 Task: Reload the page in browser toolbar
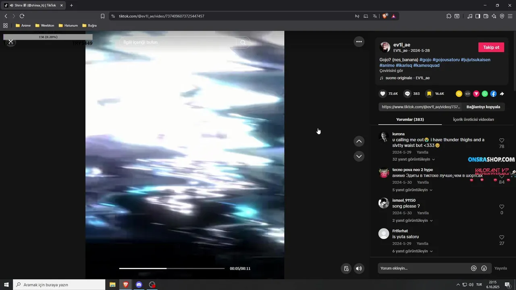tap(22, 16)
